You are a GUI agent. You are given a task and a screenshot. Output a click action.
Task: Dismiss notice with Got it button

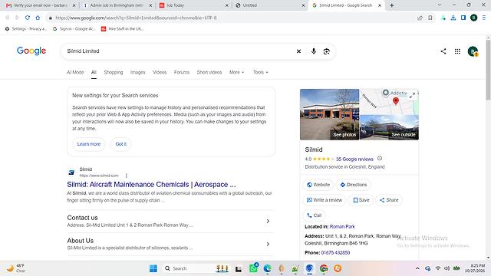[121, 144]
